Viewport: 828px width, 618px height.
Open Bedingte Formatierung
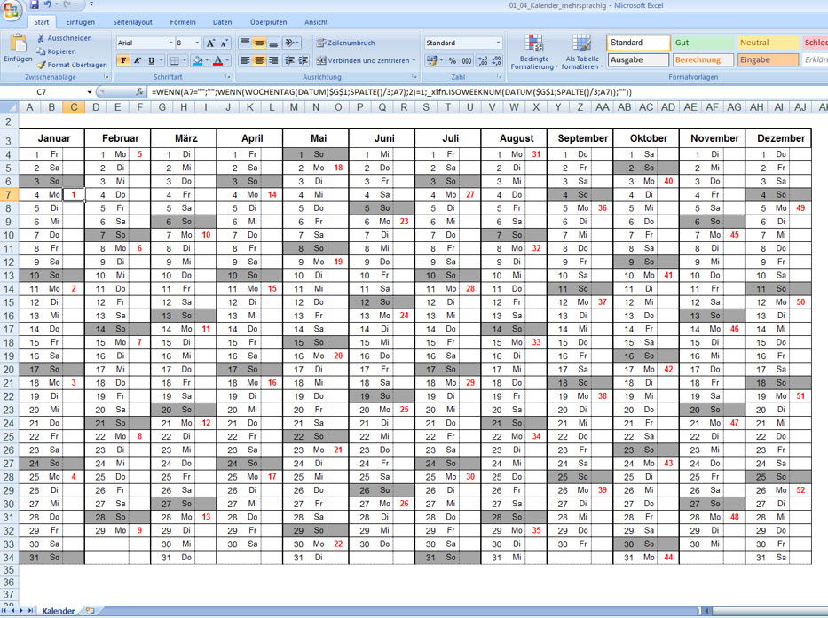(x=533, y=52)
